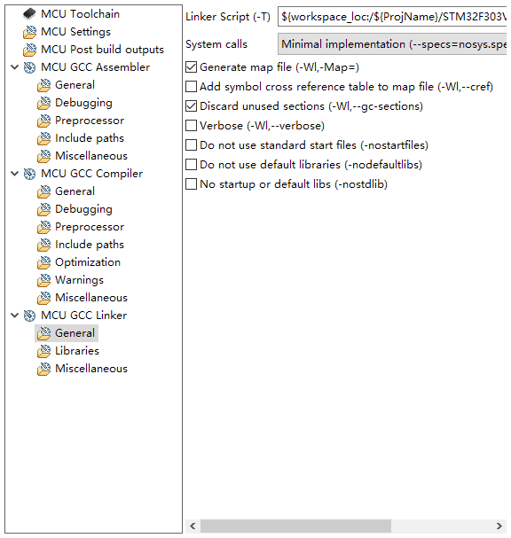Uncheck Discard unused sections option
Image resolution: width=511 pixels, height=538 pixels.
click(192, 106)
